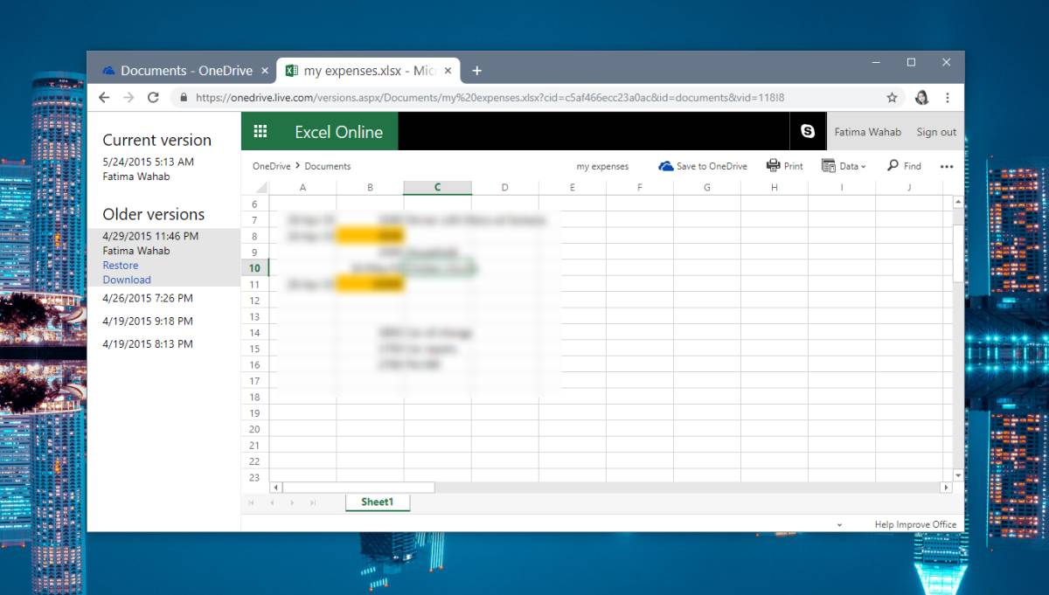Screen dimensions: 1049x595
Task: Open the Chrome profile avatar
Action: [x=921, y=98]
